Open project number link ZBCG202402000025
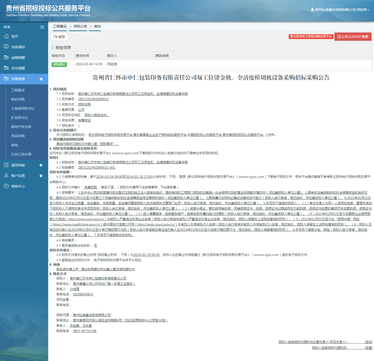 93,99
